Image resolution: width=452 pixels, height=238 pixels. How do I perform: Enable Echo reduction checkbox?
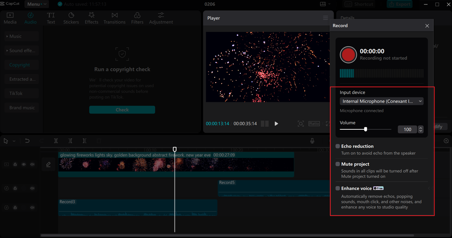coord(338,146)
